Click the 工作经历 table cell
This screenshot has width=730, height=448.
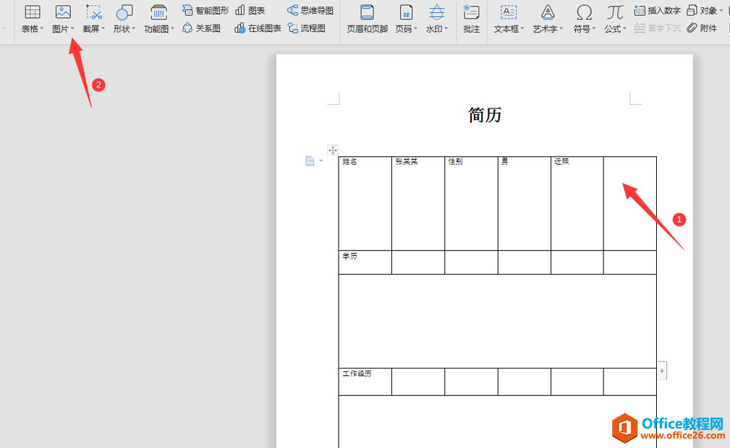[x=365, y=382]
